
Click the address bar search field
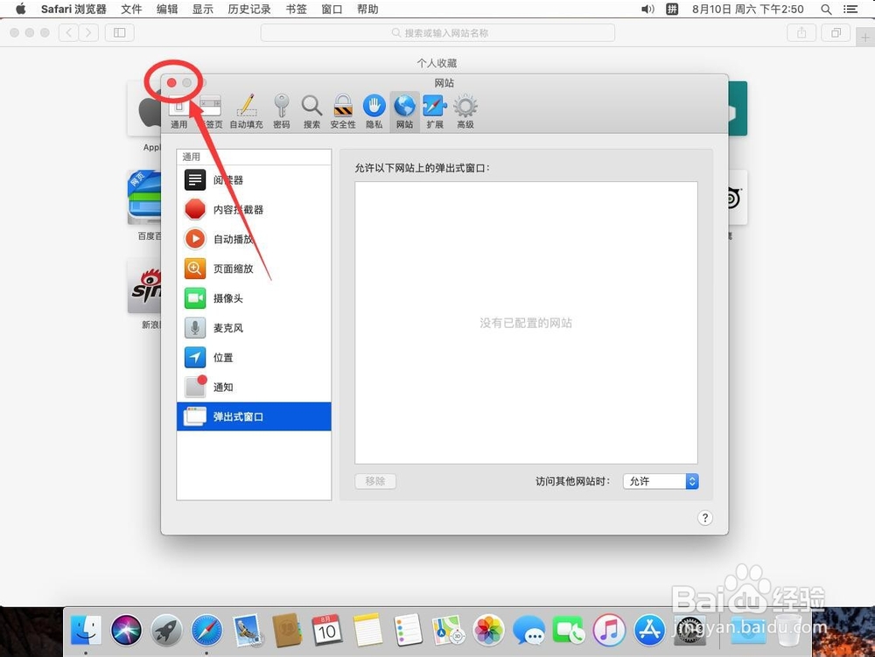pyautogui.click(x=437, y=32)
